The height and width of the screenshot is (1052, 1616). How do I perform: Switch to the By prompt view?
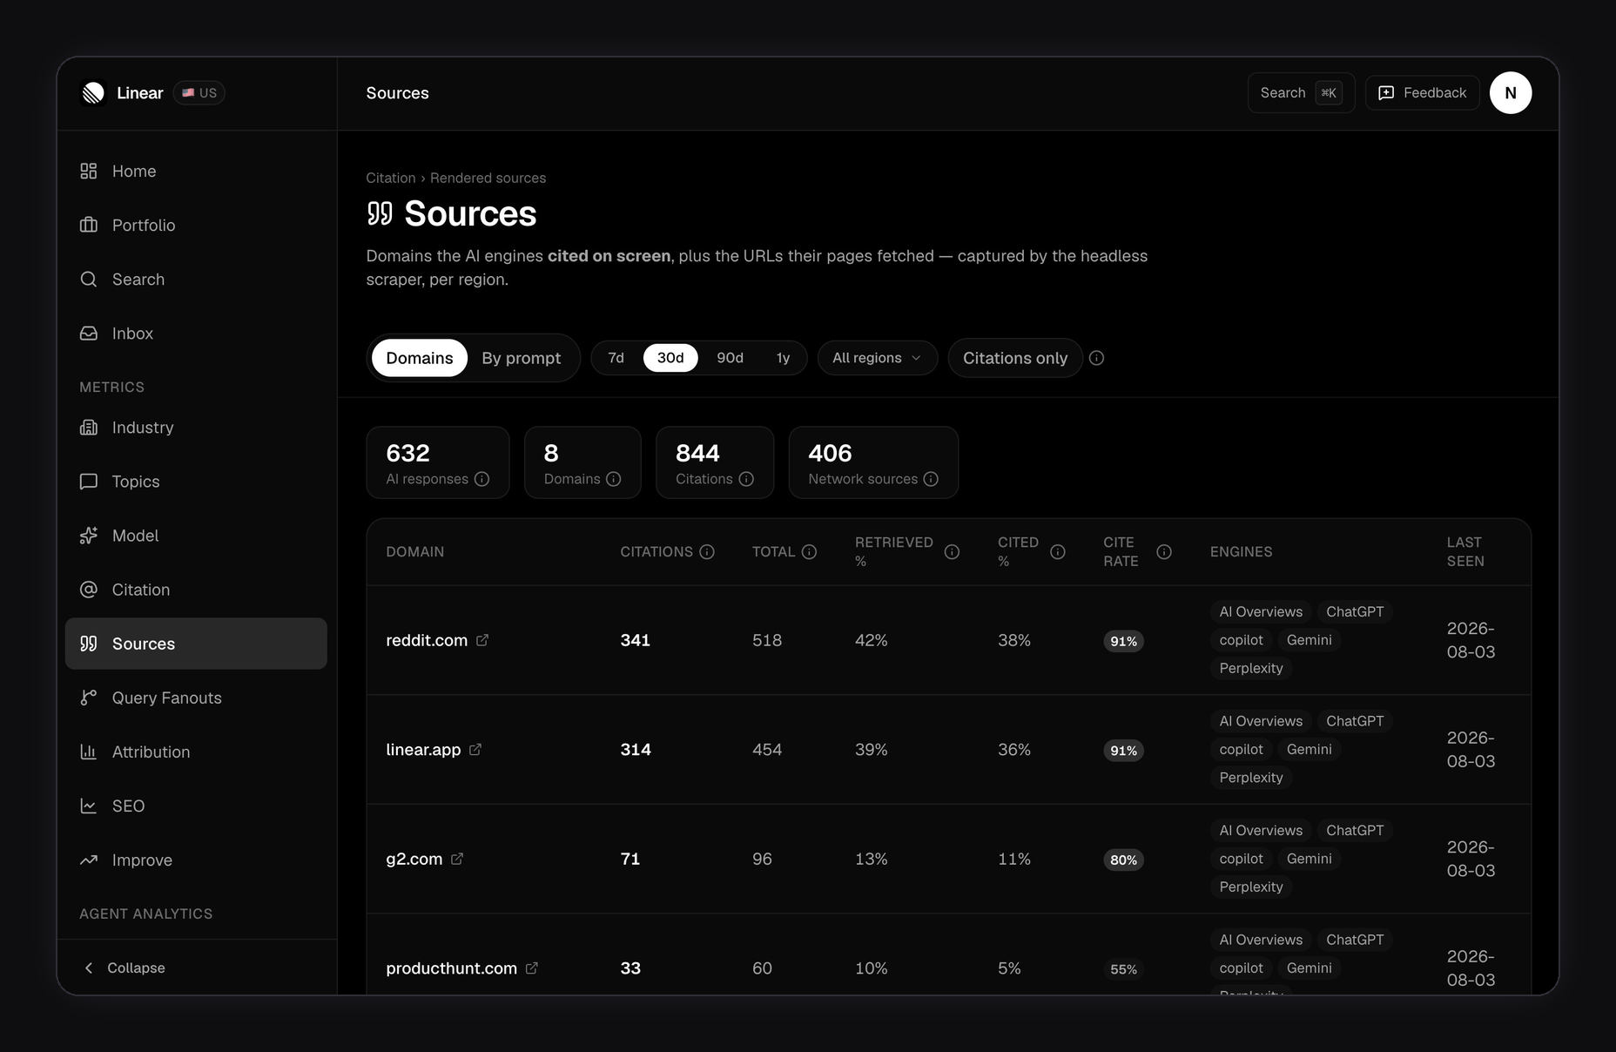(x=521, y=358)
